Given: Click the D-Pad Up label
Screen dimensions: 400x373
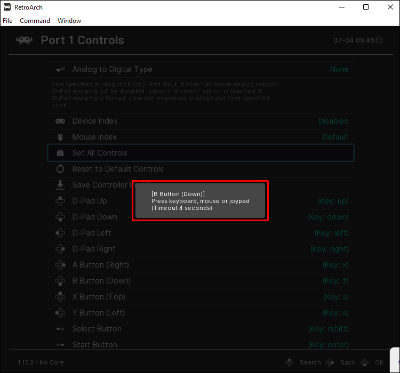Looking at the screenshot, I should (90, 201).
